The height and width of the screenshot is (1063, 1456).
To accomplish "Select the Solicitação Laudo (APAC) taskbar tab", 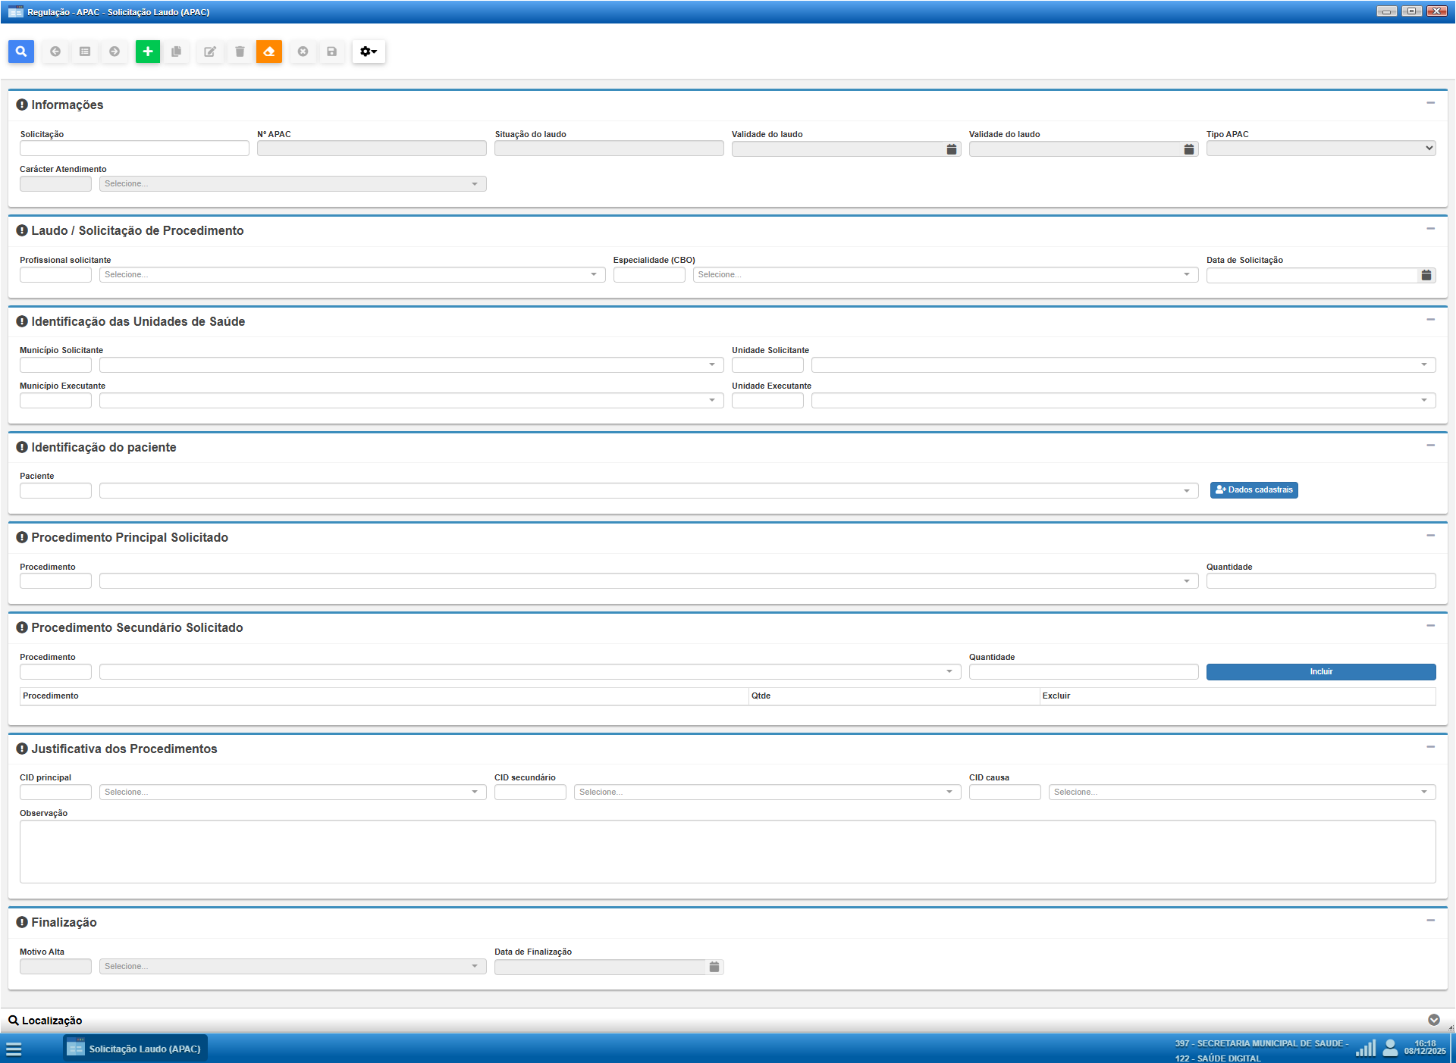I will (x=135, y=1049).
